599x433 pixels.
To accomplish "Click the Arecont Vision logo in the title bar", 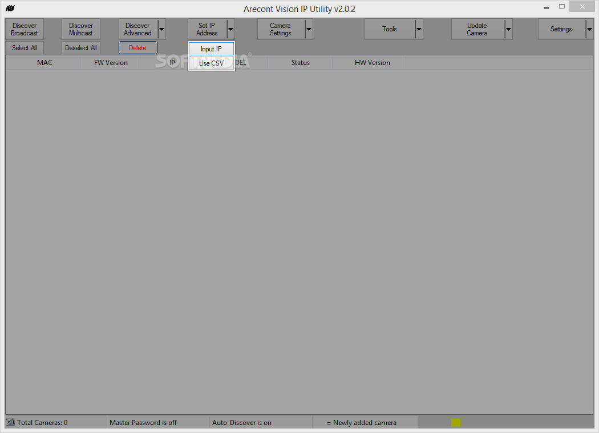I will (x=10, y=9).
